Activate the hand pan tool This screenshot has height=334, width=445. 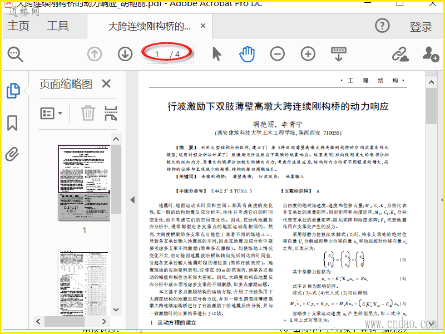pos(247,54)
